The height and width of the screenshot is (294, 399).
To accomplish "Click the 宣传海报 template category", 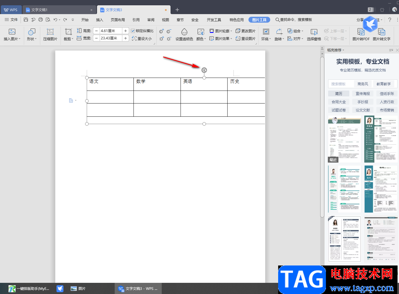I will coord(363,93).
